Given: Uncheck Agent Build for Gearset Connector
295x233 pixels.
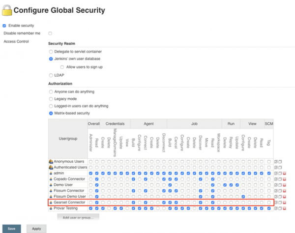Looking at the screenshot, I should [x=133, y=203].
